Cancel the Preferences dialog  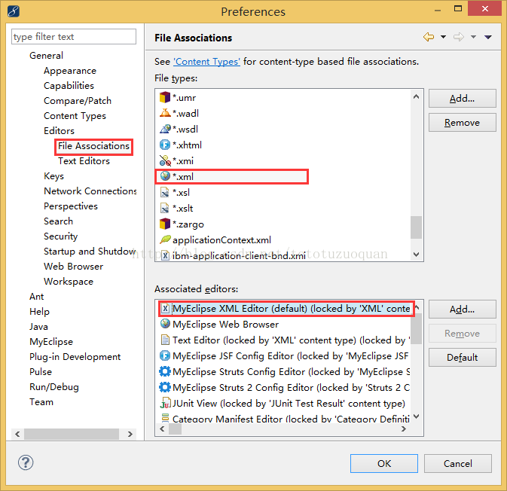[458, 464]
